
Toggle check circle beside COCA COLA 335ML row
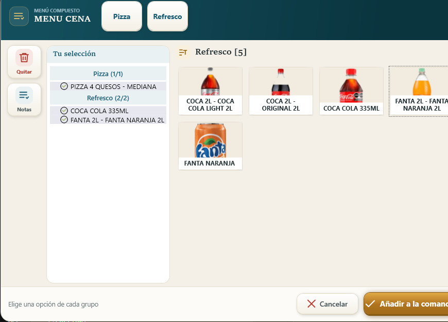tap(64, 111)
